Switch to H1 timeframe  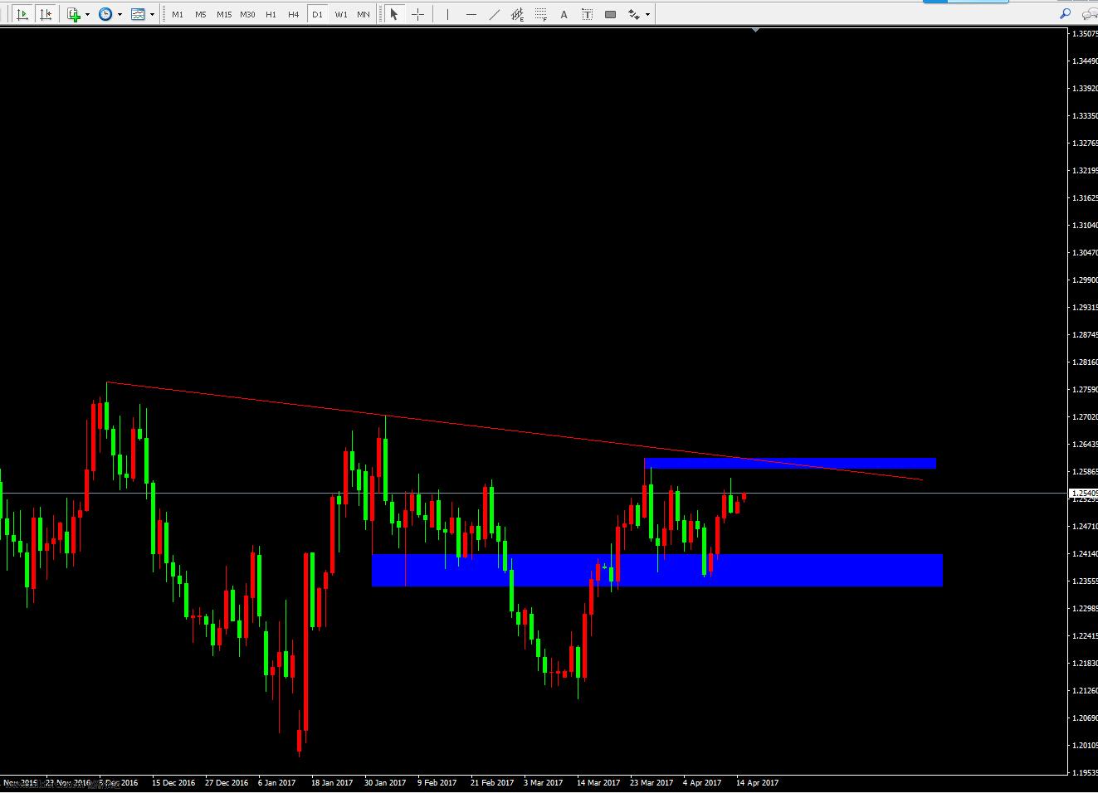pos(271,14)
